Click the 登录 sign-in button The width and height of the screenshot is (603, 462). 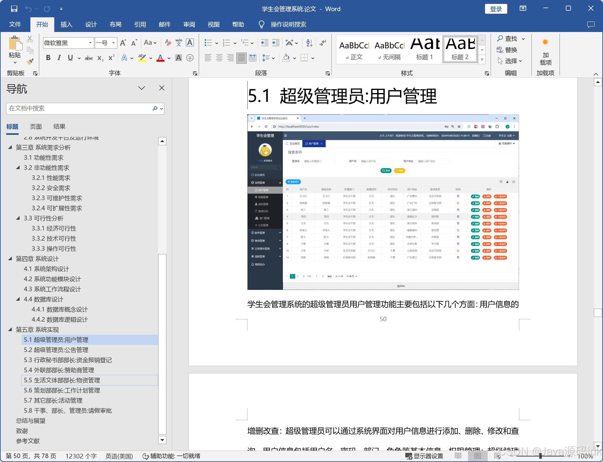(496, 9)
